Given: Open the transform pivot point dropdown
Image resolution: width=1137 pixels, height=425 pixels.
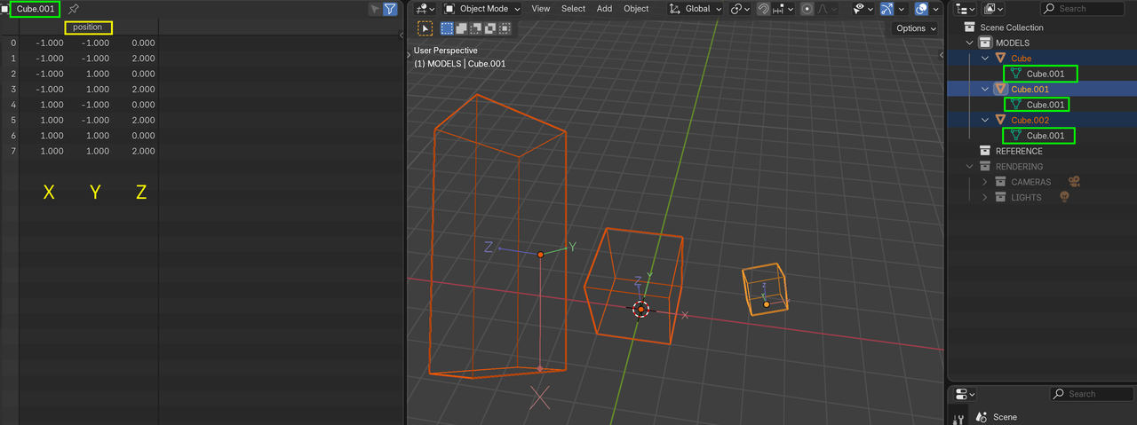Looking at the screenshot, I should point(740,9).
